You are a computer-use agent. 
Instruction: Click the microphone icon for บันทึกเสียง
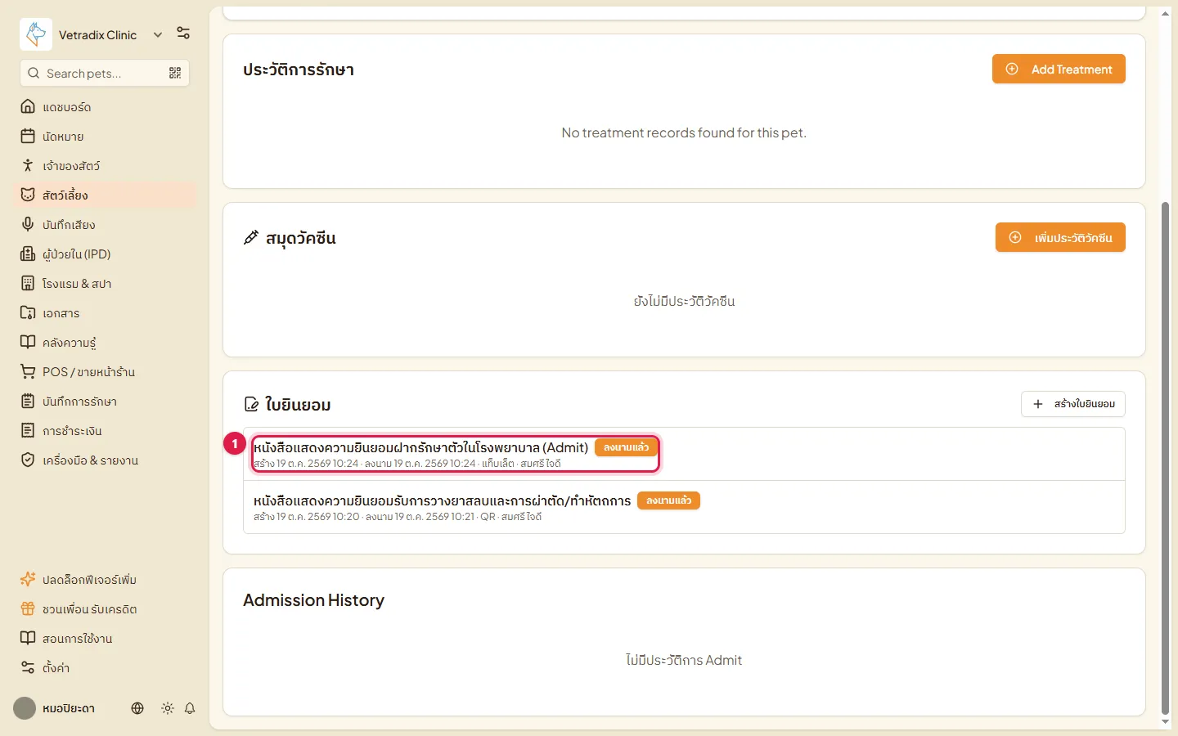pos(28,225)
